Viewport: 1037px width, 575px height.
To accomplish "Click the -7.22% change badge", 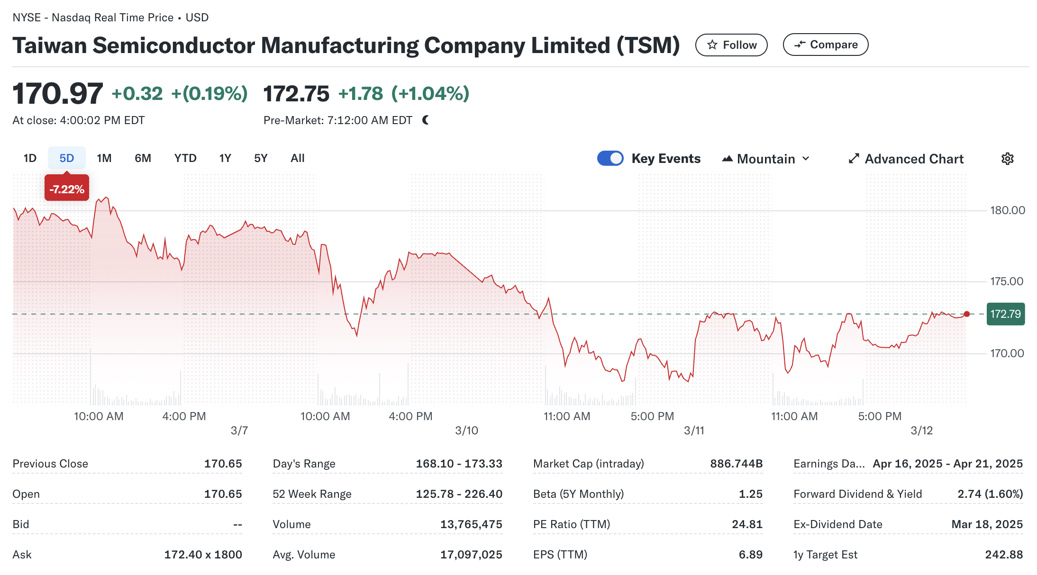I will (x=67, y=189).
